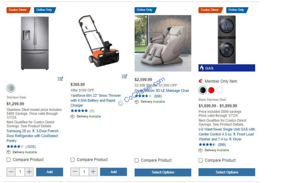Add the Samsung refrigerator to cart
Viewport: 283px width, 183px height.
tap(50, 172)
